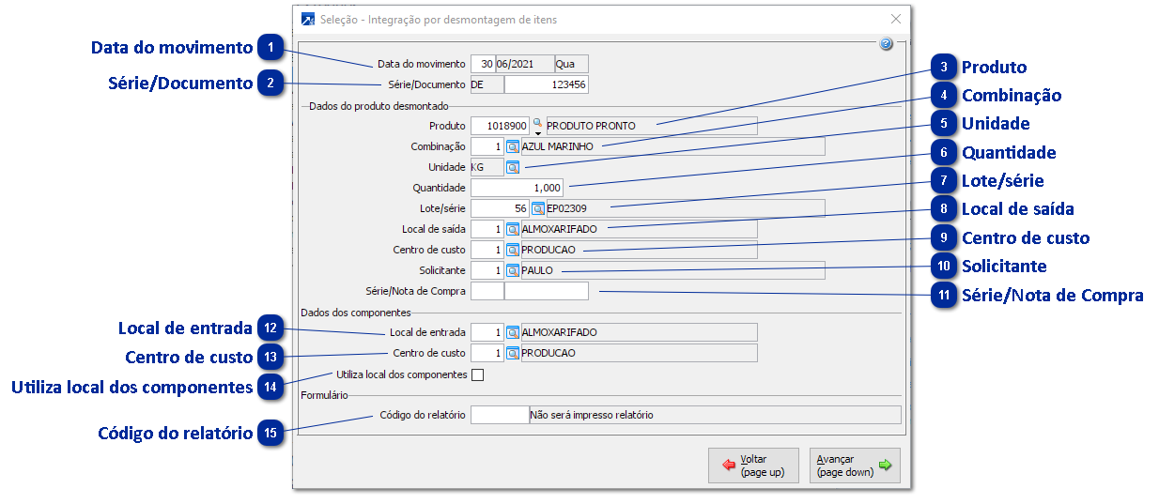Focus the Série field showing DE

(487, 84)
